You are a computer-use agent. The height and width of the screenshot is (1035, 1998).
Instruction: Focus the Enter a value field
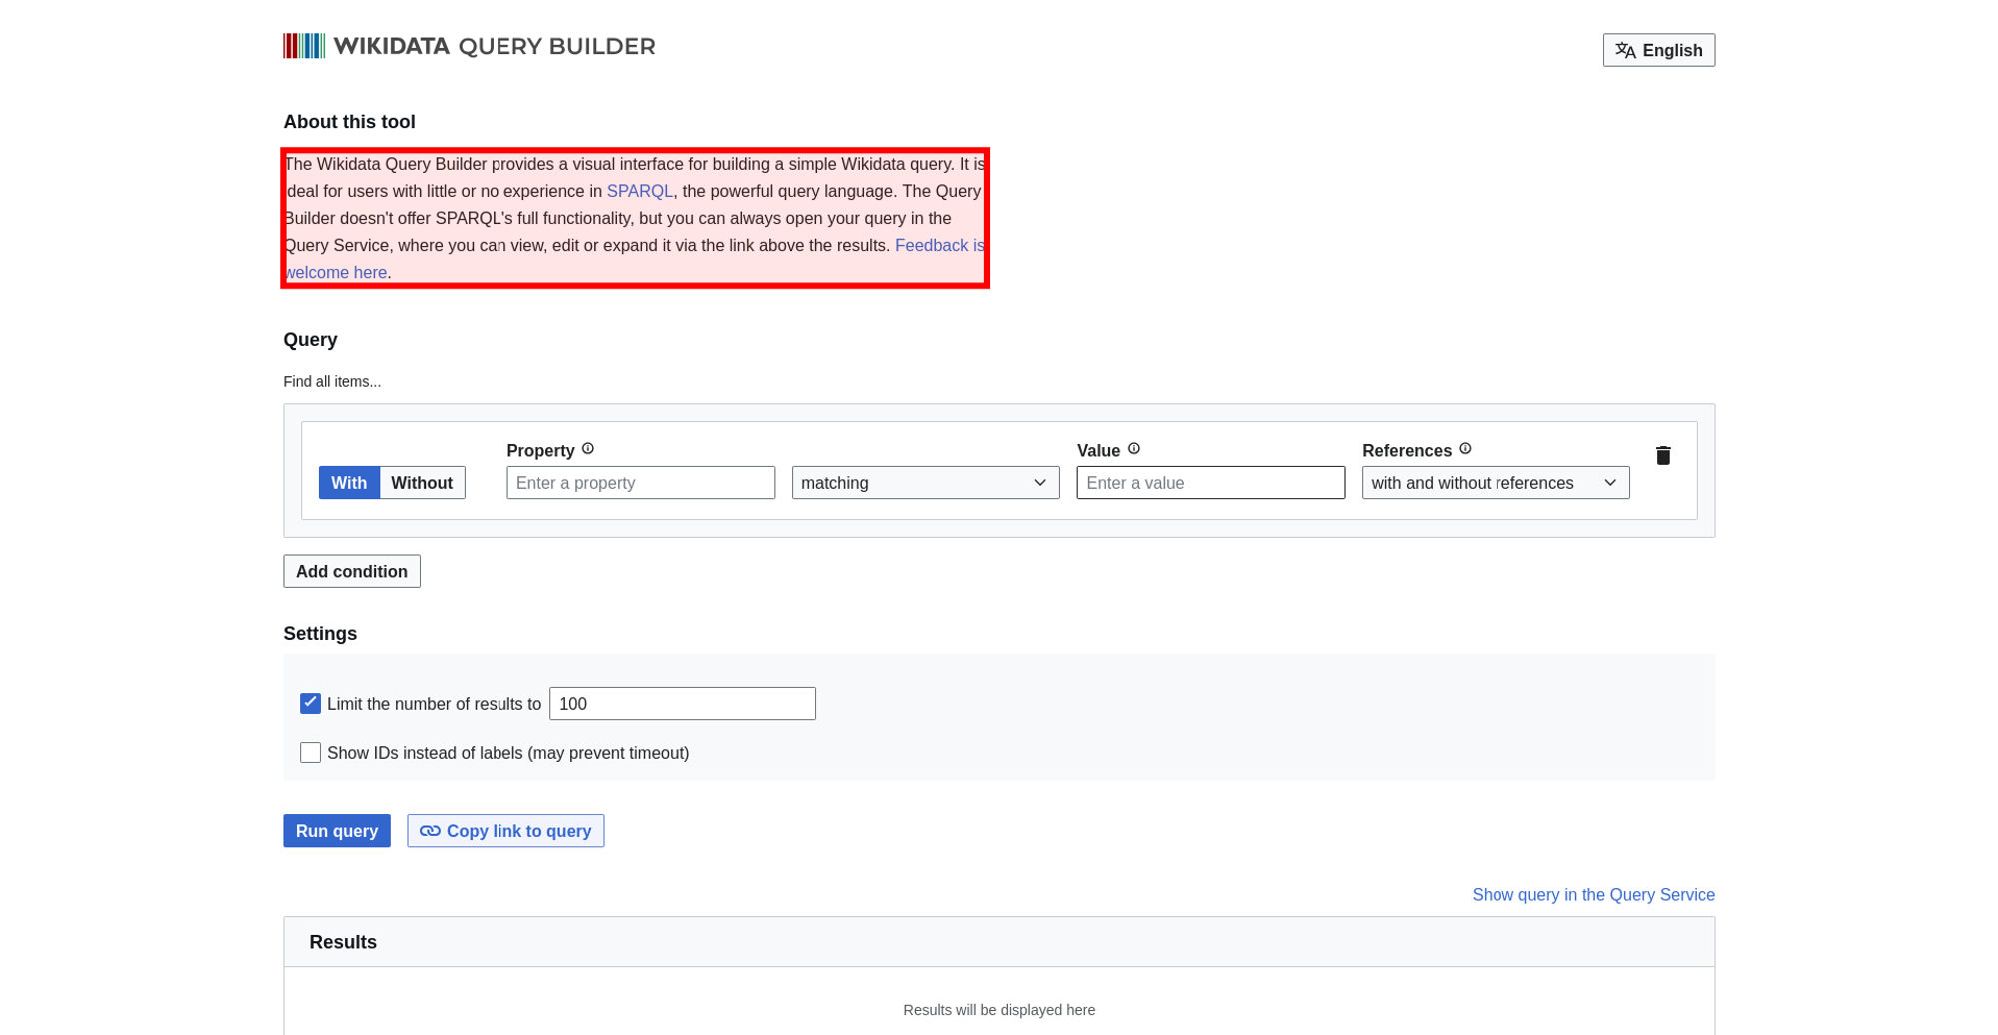[x=1210, y=483]
